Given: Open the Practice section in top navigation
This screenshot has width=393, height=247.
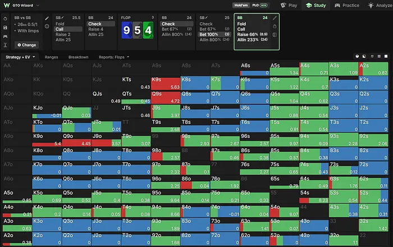Looking at the screenshot, I should pyautogui.click(x=347, y=5).
